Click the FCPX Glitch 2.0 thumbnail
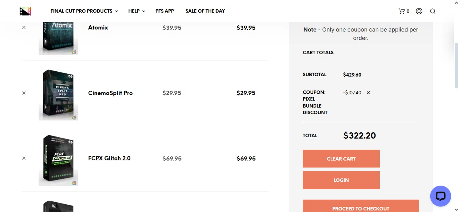Viewport: 459px width, 212px height. pos(58,160)
